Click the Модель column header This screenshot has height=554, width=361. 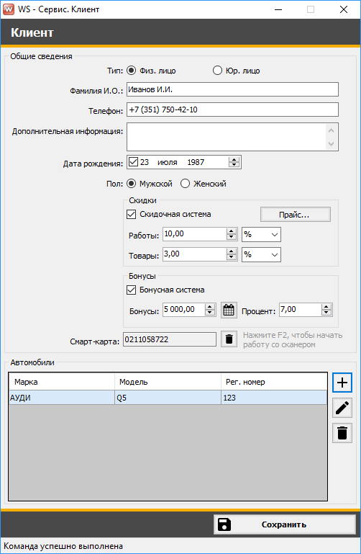click(168, 382)
